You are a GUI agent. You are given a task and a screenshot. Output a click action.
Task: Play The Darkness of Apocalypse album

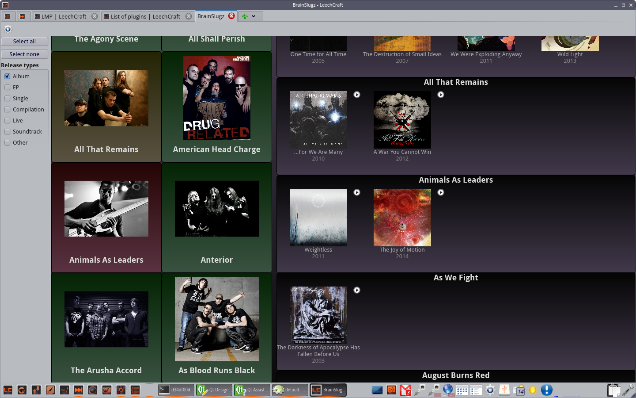point(357,290)
